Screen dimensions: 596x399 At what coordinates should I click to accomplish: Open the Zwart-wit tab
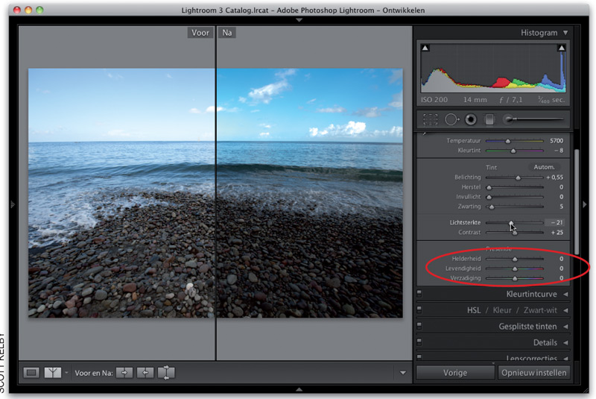tap(540, 310)
